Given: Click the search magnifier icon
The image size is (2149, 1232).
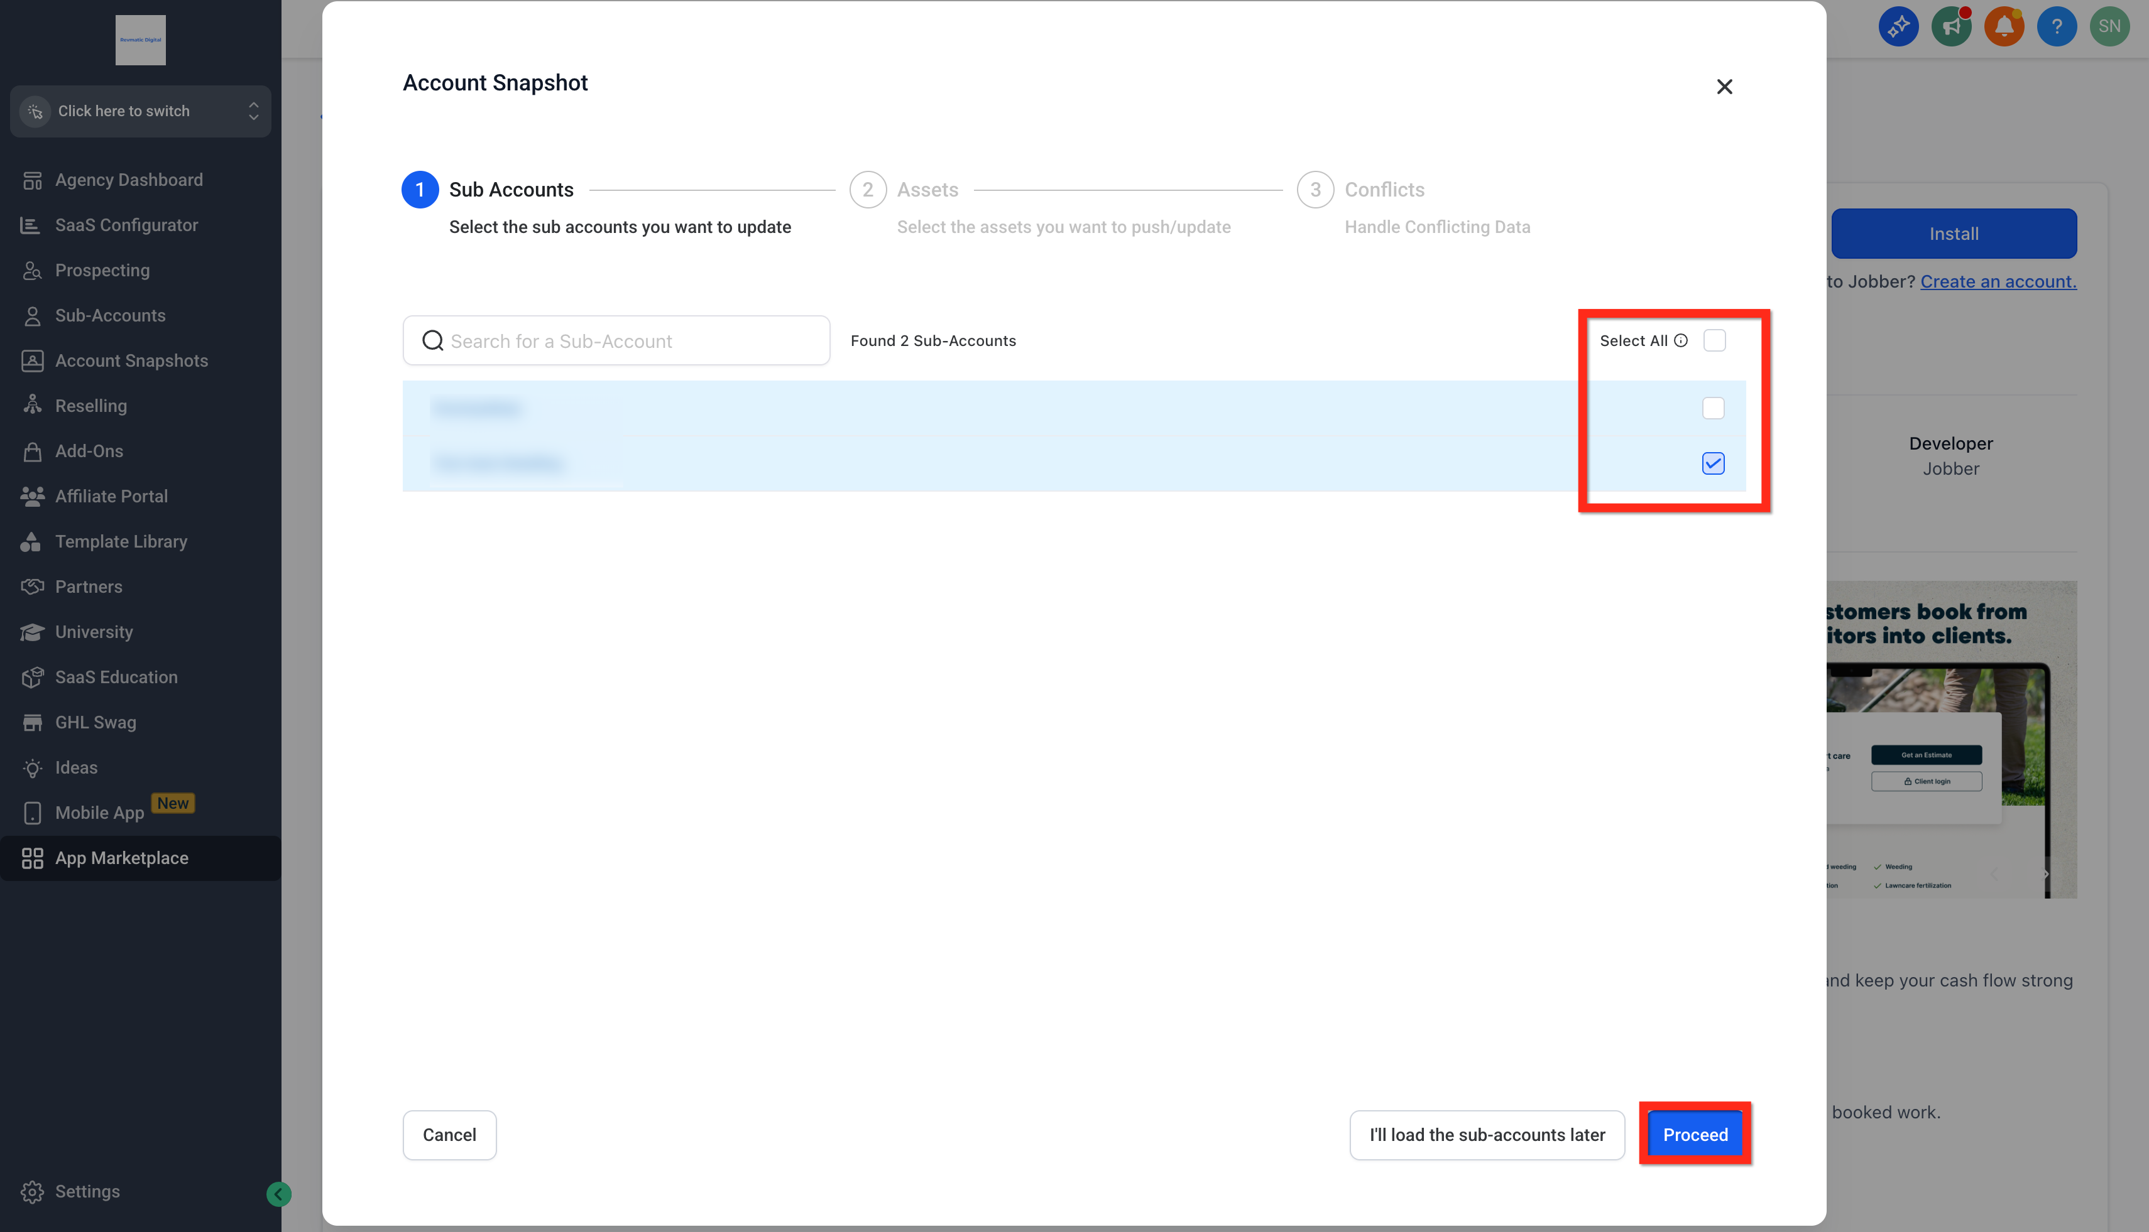Looking at the screenshot, I should [433, 340].
